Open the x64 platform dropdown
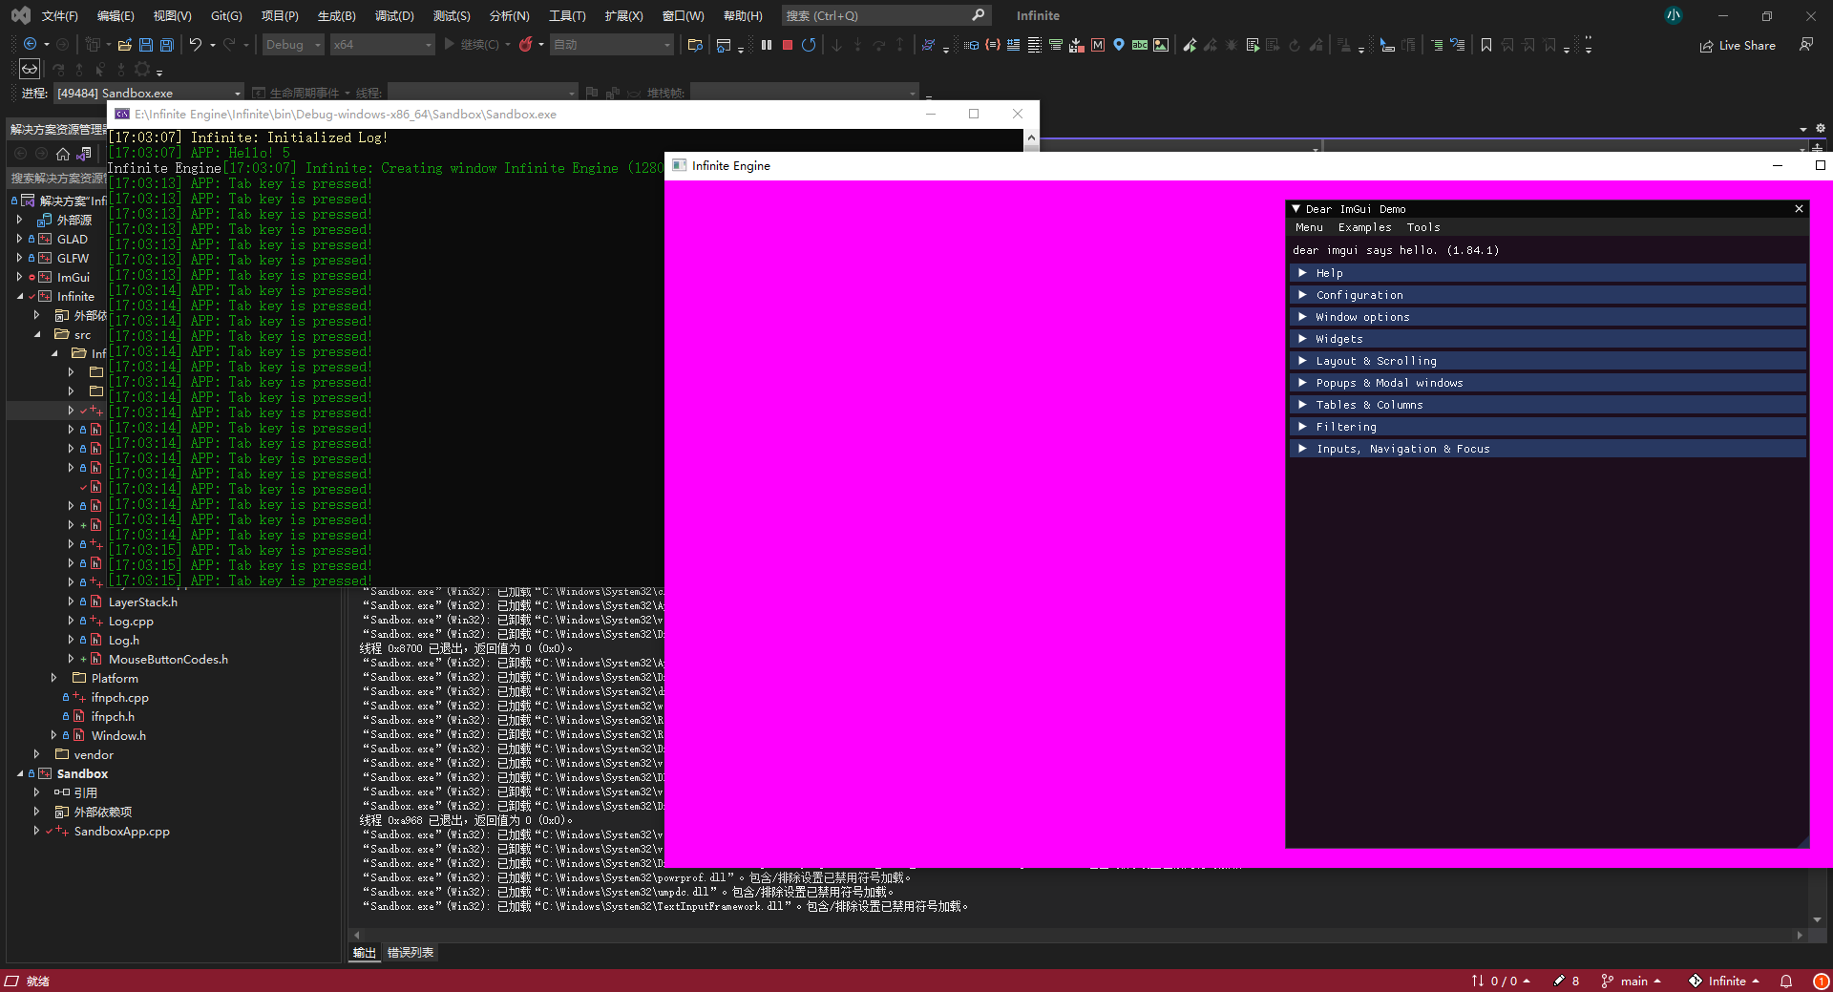Viewport: 1833px width, 992px height. [382, 45]
